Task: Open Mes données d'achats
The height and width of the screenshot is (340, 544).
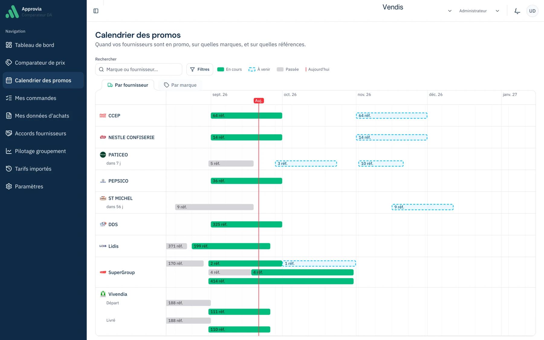Action: tap(43, 116)
